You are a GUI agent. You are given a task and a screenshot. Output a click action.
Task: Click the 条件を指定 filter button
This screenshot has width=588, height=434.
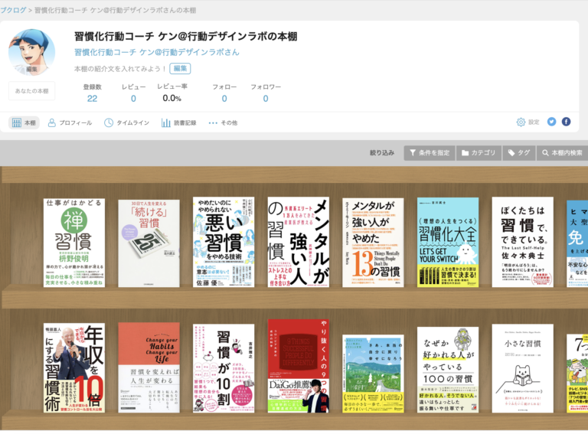pos(430,153)
